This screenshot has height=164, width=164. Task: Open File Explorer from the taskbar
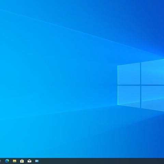(15, 161)
